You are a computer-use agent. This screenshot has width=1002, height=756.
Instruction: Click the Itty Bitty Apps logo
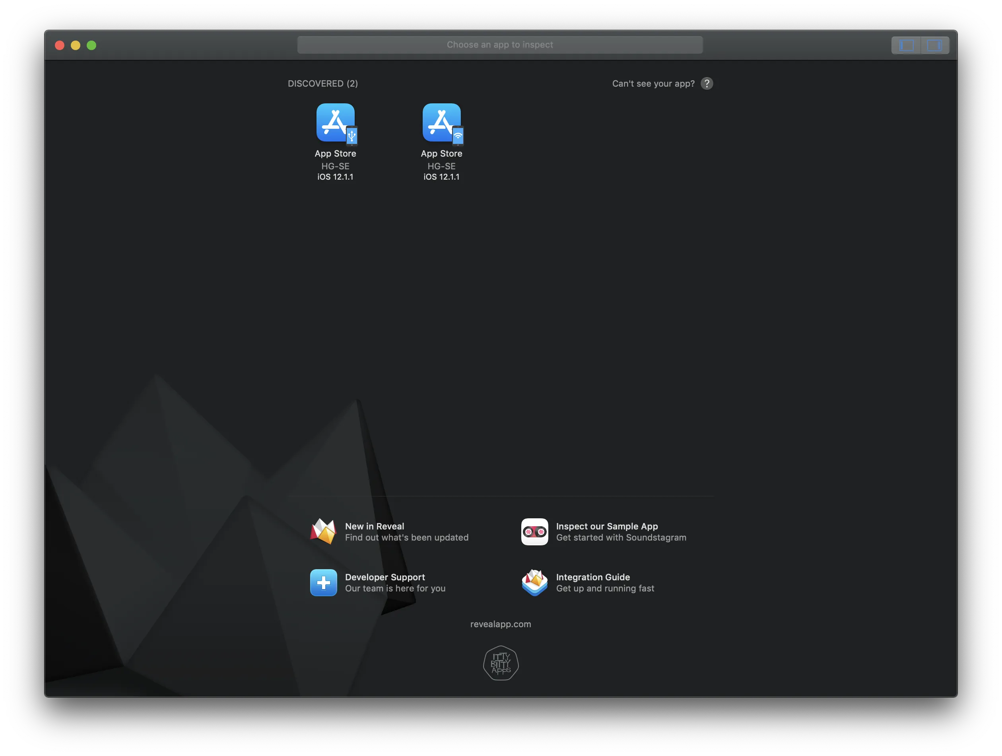[501, 663]
